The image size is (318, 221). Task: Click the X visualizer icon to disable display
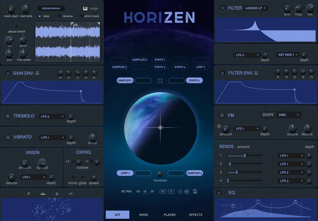29,193
